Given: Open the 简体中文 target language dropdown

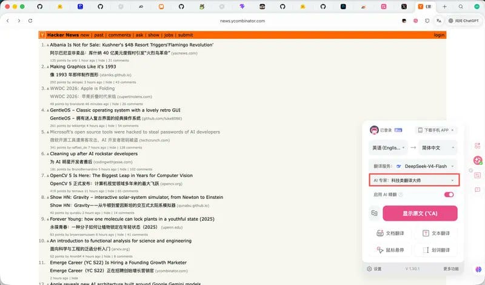Looking at the screenshot, I should pyautogui.click(x=438, y=147).
